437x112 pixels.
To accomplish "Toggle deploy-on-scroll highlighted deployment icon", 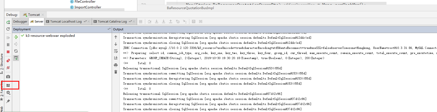I will (16, 58).
